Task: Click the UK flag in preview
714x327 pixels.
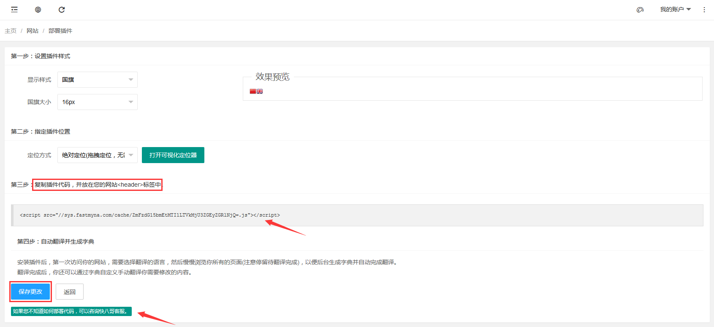Action: click(x=260, y=91)
